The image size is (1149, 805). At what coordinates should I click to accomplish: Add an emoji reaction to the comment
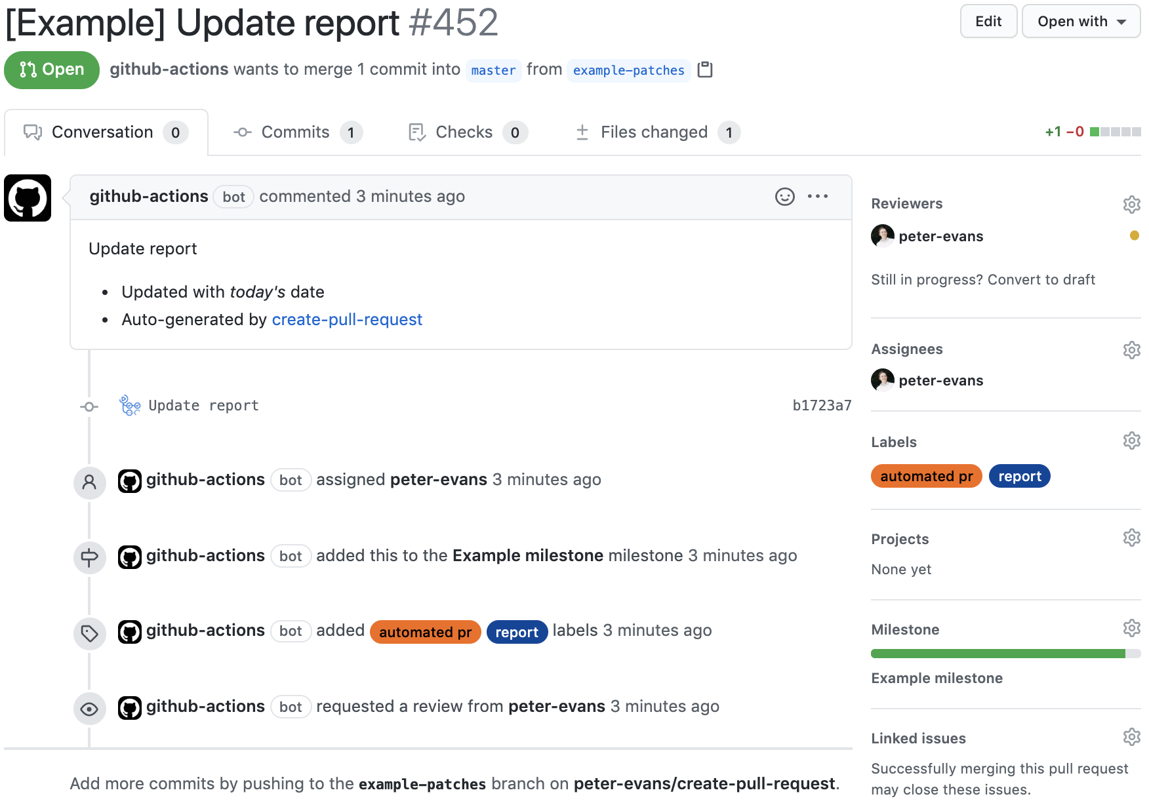(785, 197)
